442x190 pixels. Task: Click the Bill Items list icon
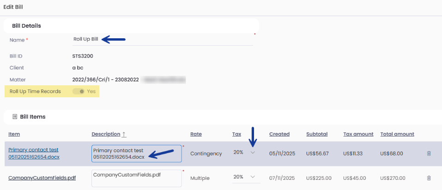[14, 117]
